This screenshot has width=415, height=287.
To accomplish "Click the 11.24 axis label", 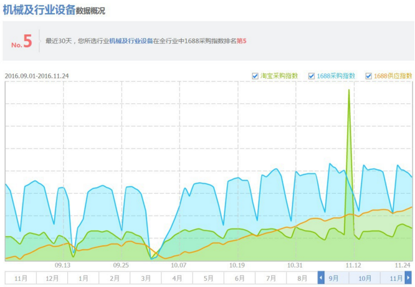I will click(x=403, y=265).
